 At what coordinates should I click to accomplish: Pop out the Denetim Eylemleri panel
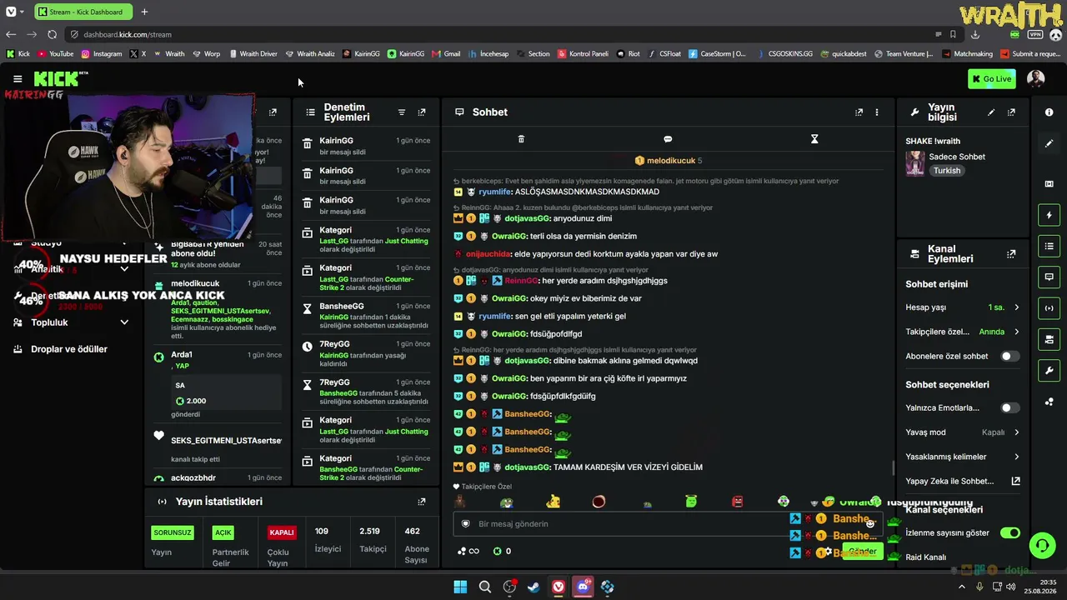pos(422,112)
